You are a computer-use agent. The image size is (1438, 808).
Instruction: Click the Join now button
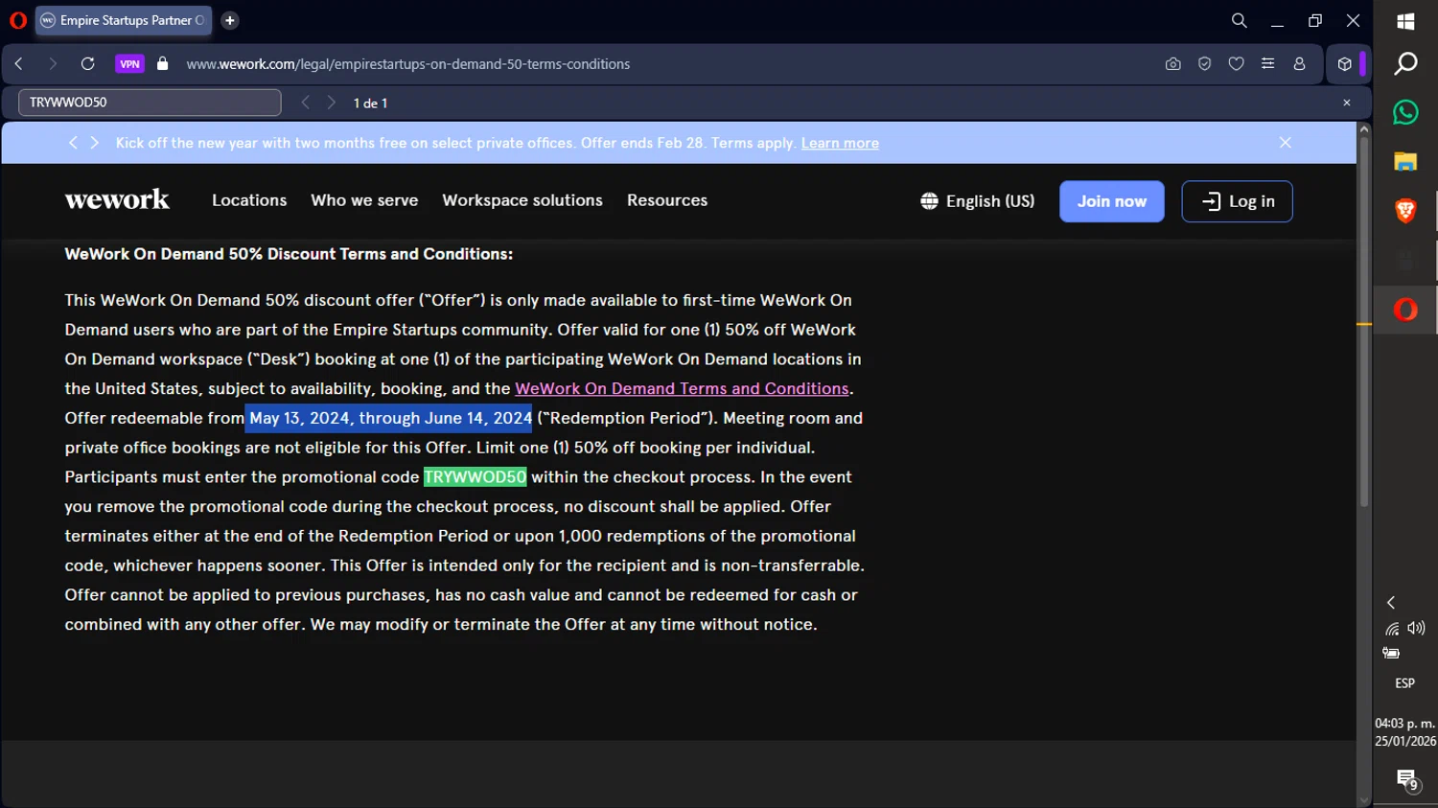pyautogui.click(x=1112, y=201)
